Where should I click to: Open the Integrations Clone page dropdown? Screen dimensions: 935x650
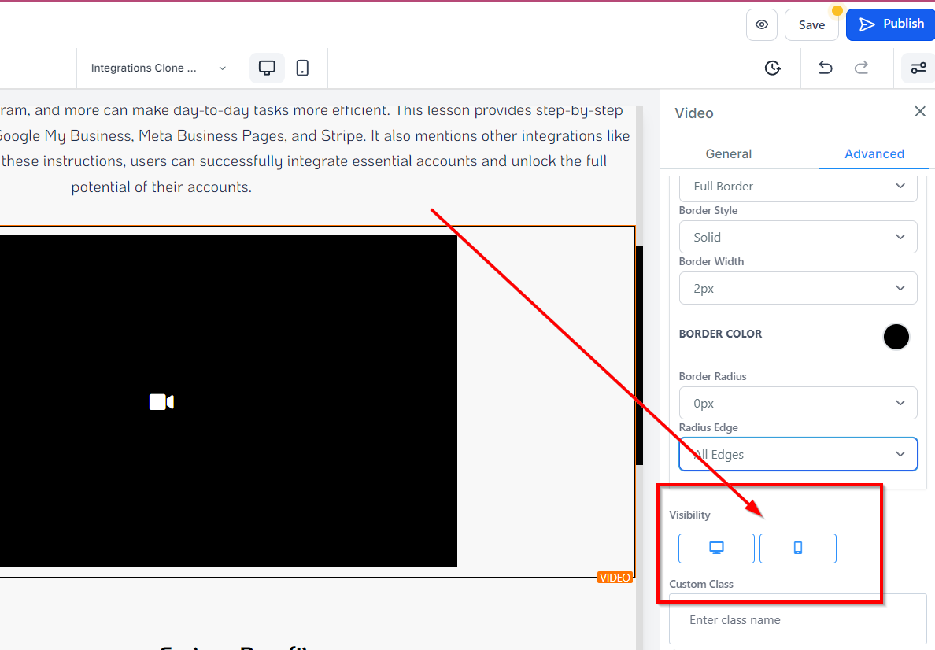(x=157, y=68)
